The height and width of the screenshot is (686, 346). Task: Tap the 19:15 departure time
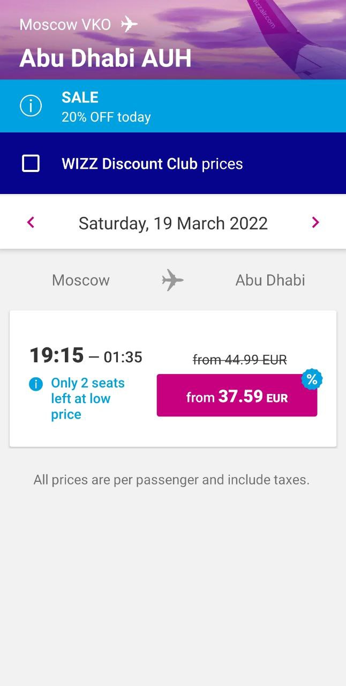click(56, 355)
